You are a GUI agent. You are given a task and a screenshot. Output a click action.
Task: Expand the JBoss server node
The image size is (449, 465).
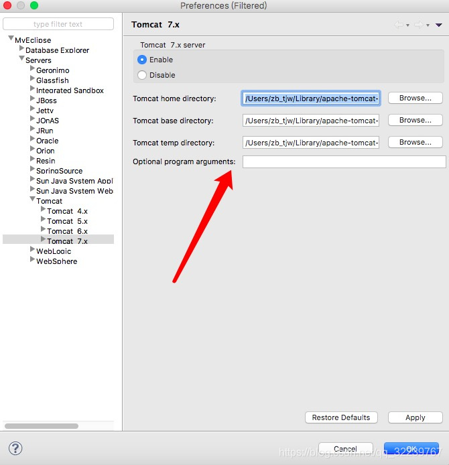tap(32, 98)
